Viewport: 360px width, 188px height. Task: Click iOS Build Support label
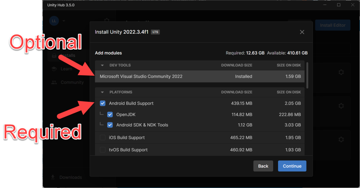tap(127, 137)
